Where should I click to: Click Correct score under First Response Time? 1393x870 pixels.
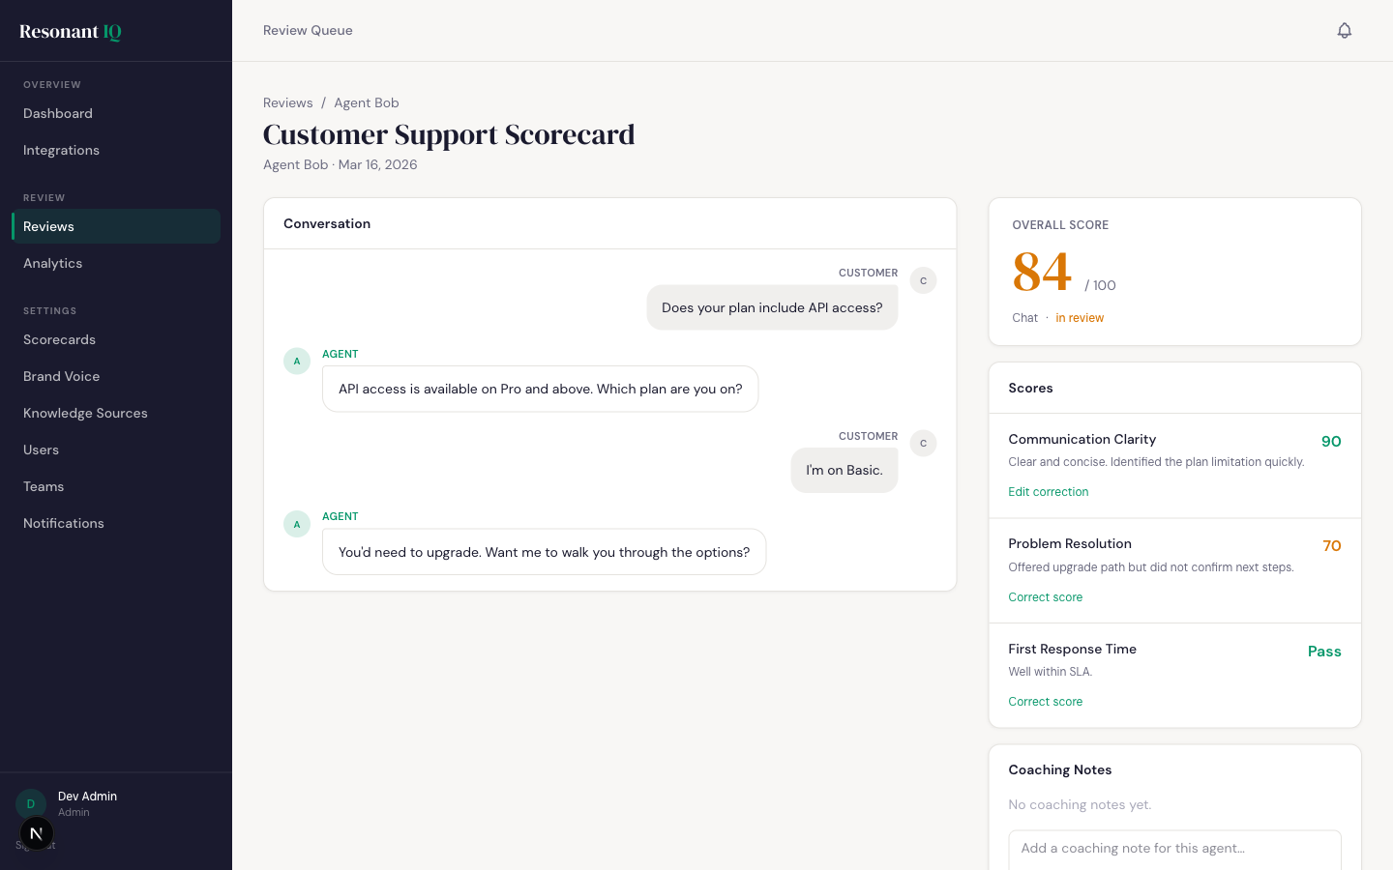1045,702
